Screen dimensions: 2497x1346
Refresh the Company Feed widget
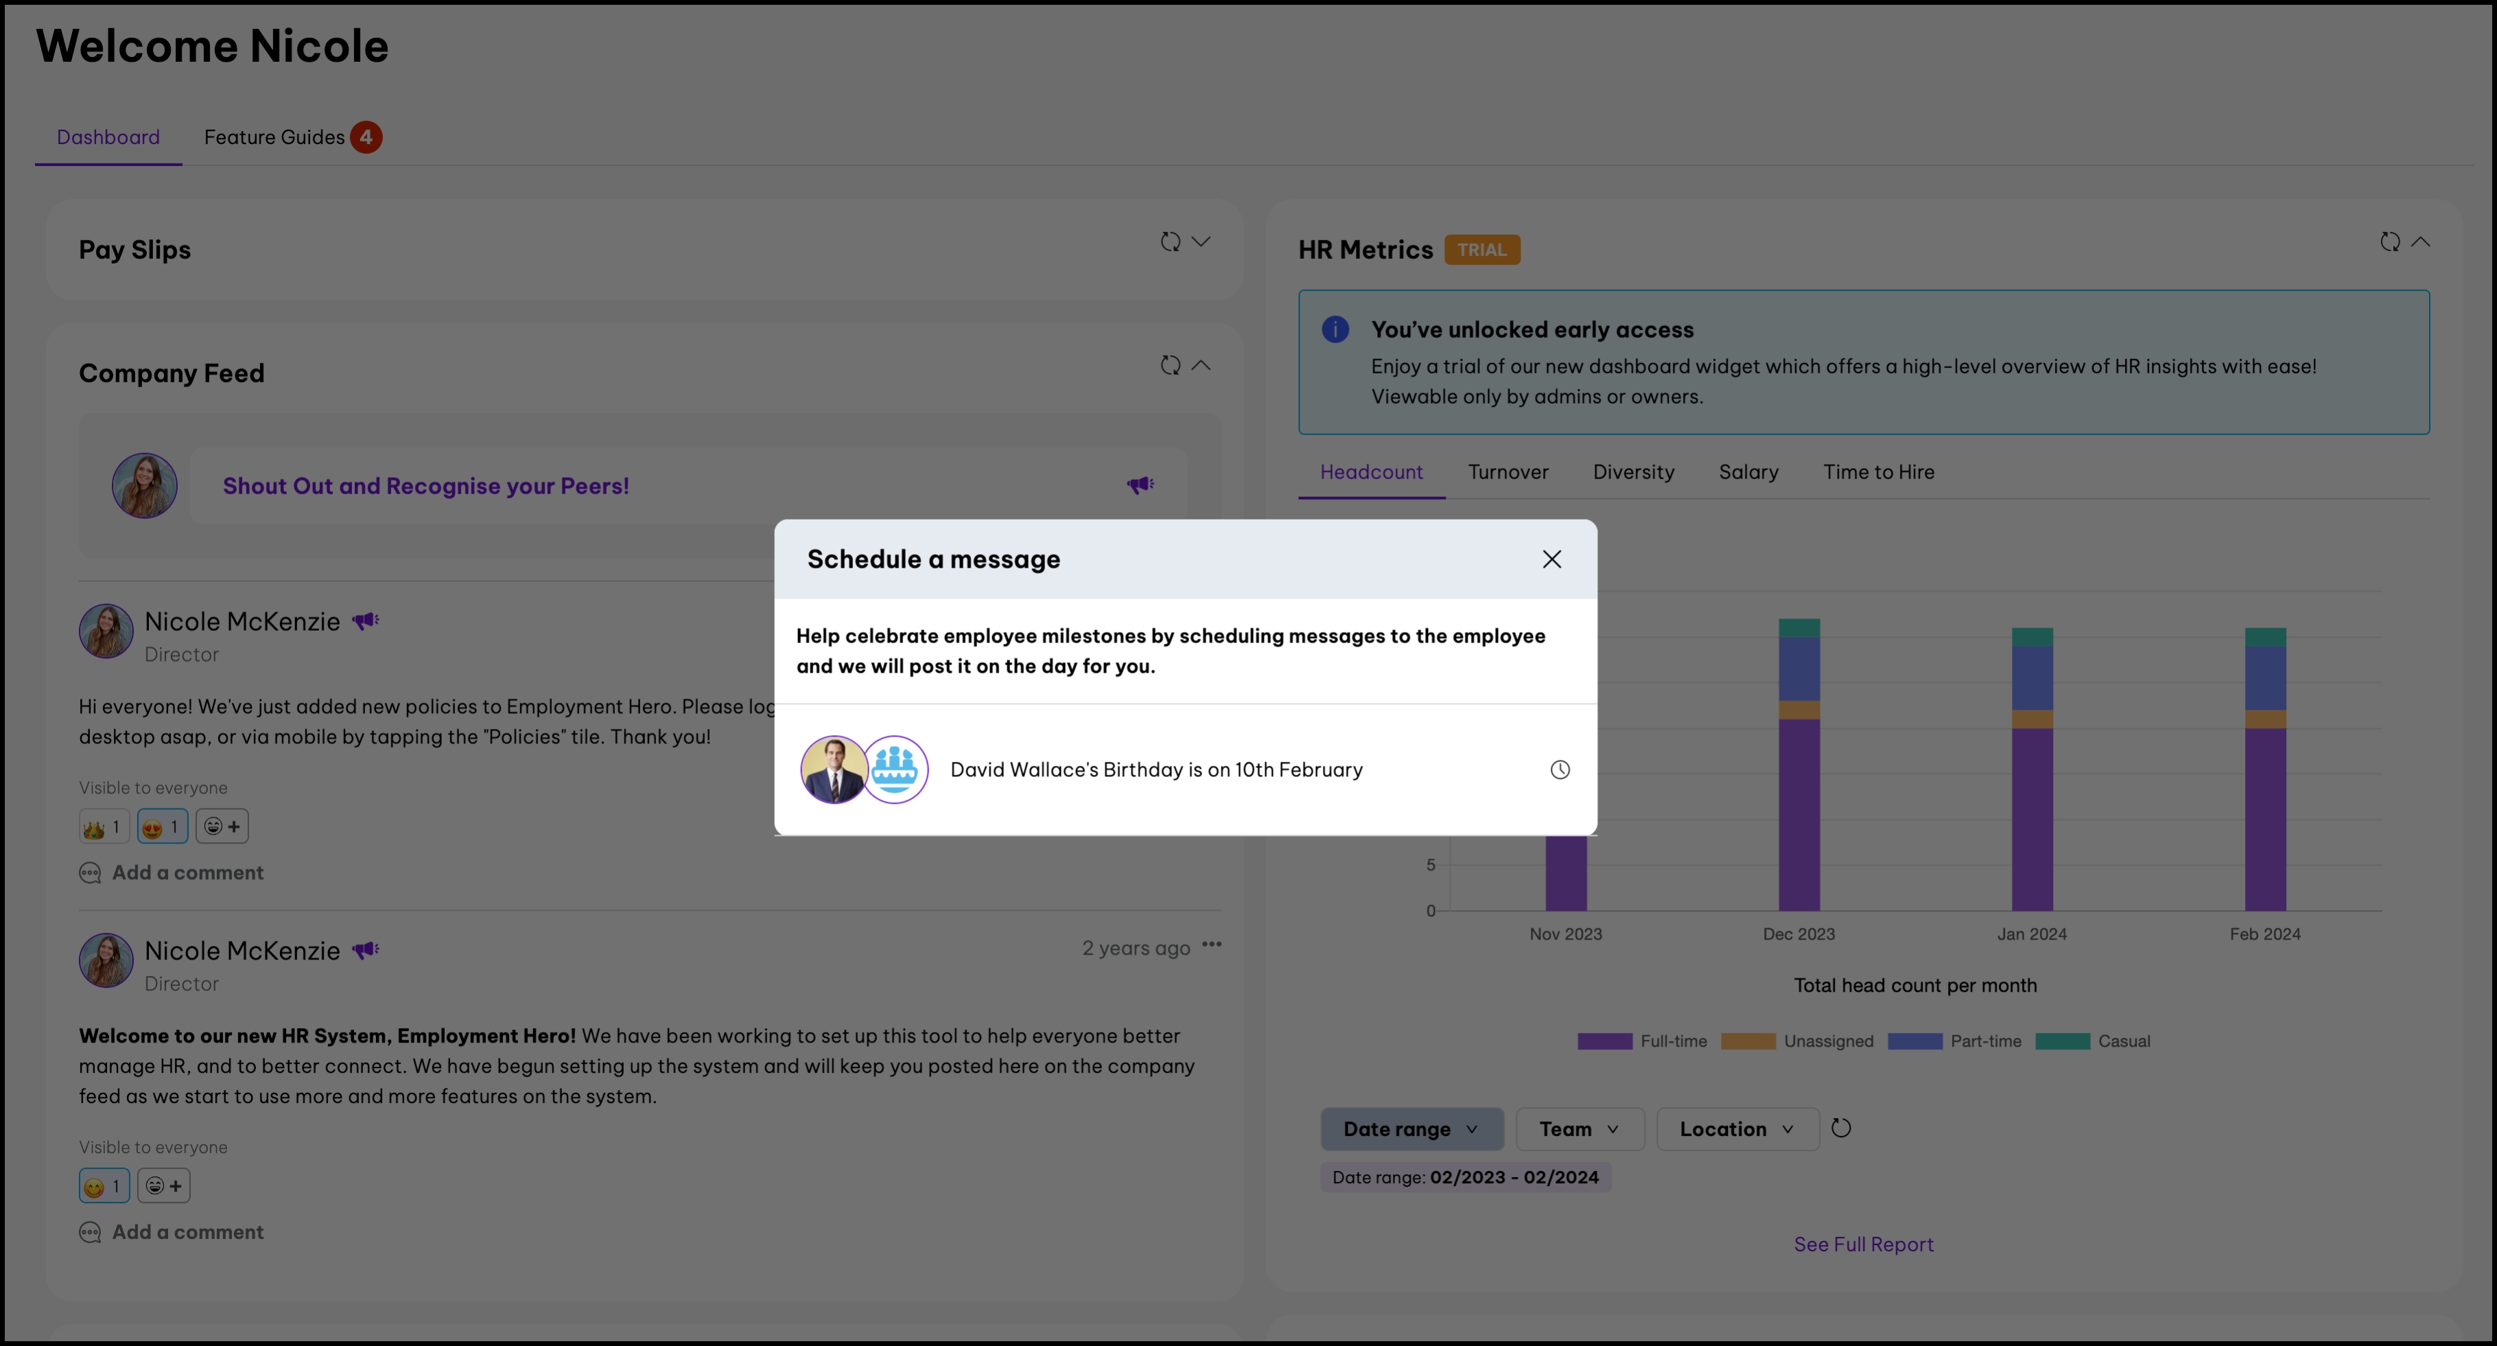1170,366
